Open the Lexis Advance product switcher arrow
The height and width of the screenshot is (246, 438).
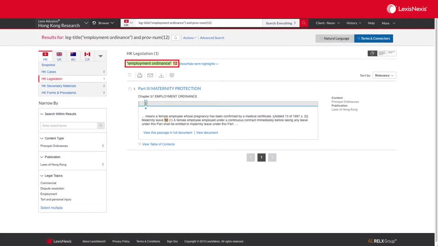coord(86,23)
